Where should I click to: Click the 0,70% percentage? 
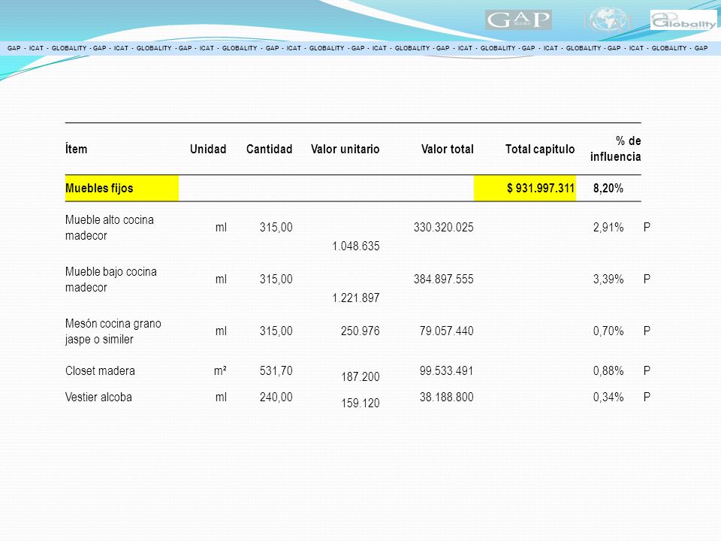click(608, 331)
